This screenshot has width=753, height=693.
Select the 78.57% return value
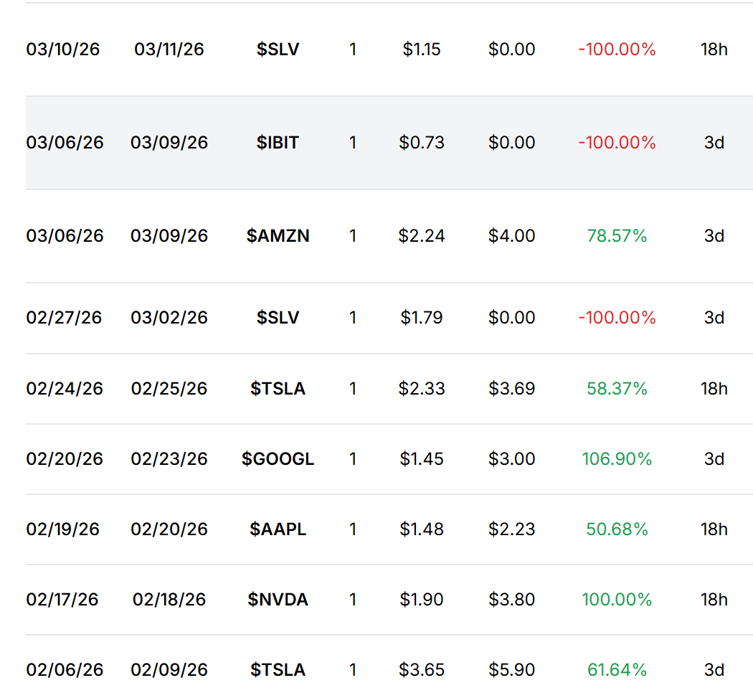[617, 235]
